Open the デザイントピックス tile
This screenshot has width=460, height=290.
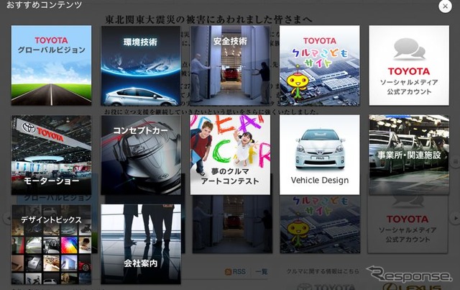[x=51, y=245]
